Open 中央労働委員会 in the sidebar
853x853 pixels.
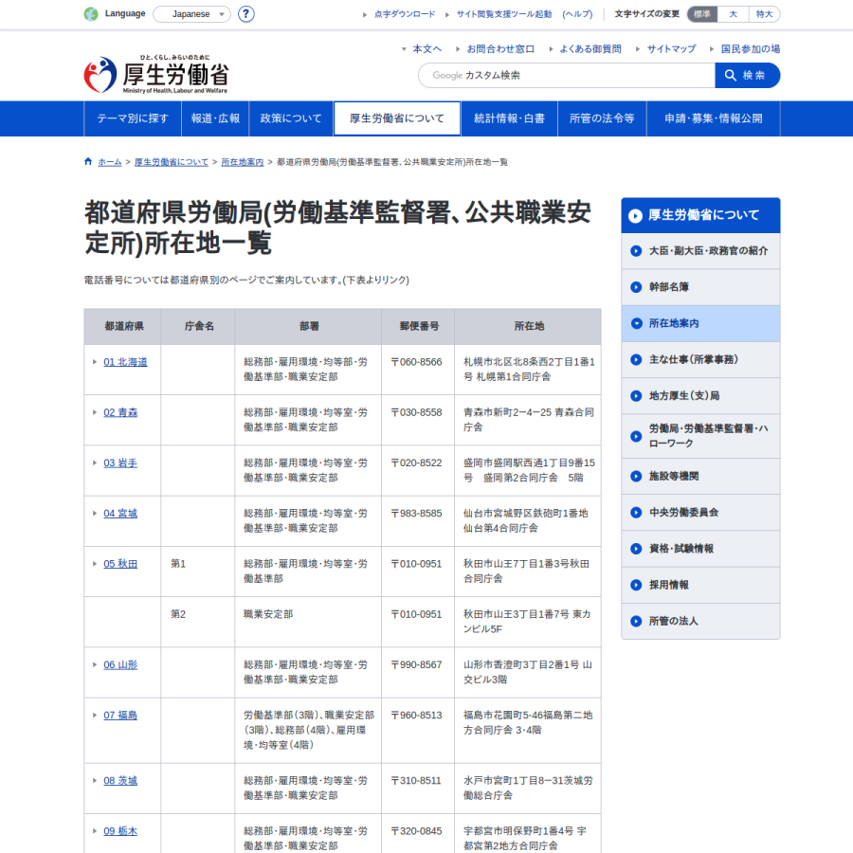(700, 513)
